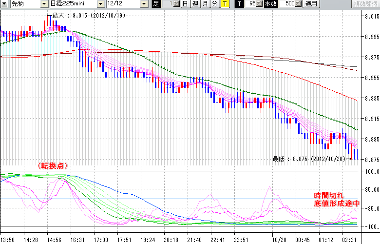The width and height of the screenshot is (380, 244).
Task: Open the 12/12 contract month dropdown
Action: 144,4
